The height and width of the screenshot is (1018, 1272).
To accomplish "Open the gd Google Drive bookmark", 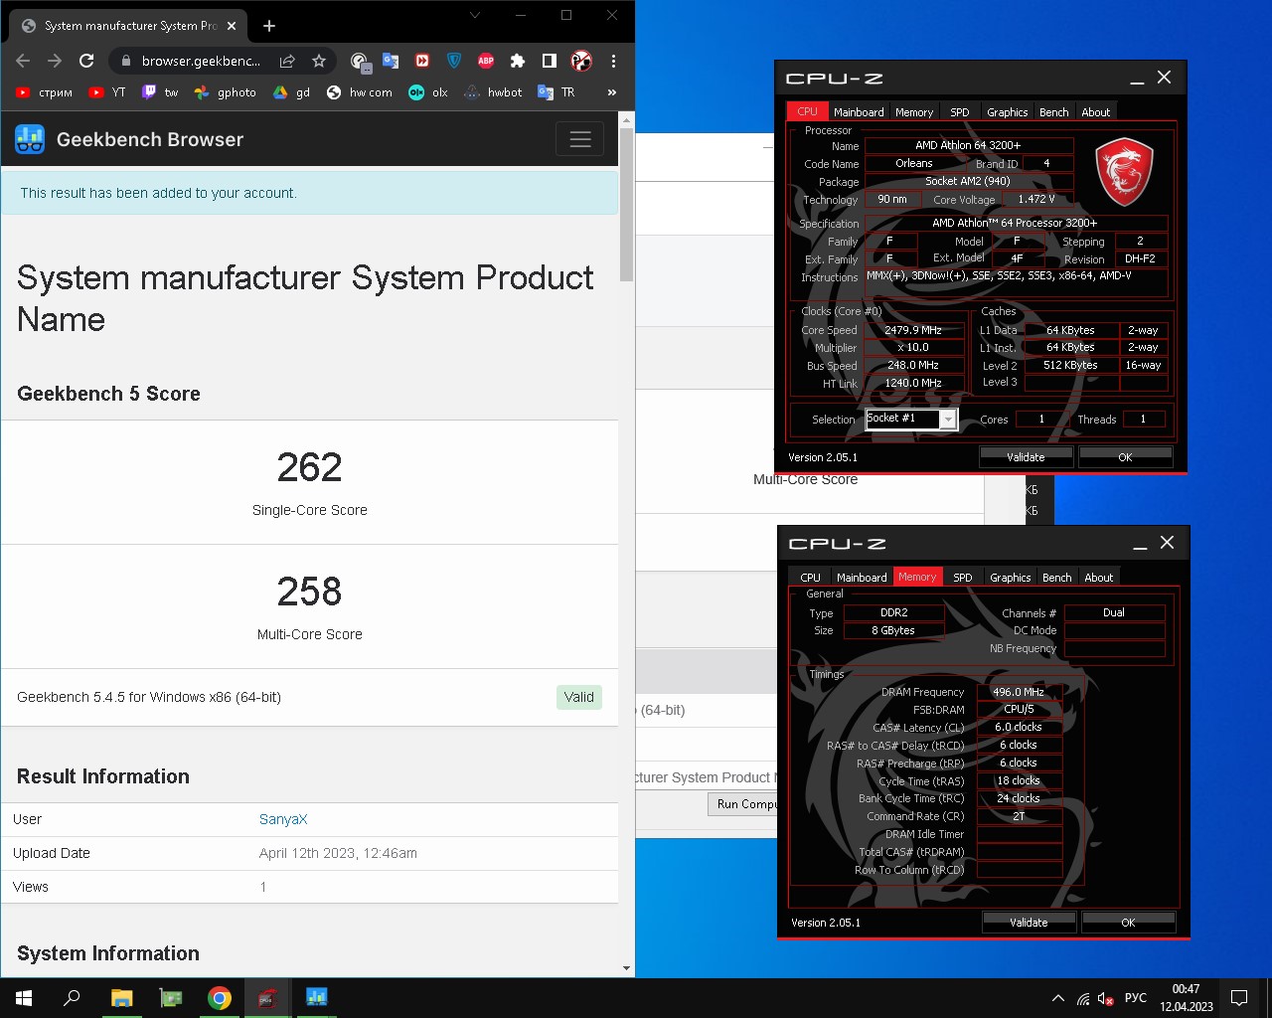I will point(292,92).
